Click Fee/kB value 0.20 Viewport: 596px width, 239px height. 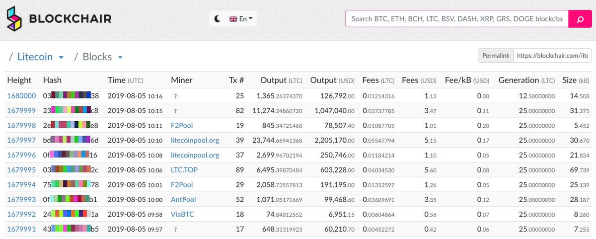[x=482, y=125]
